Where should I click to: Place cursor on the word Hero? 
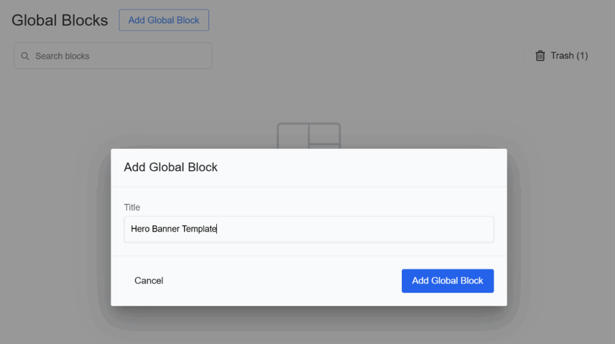140,229
